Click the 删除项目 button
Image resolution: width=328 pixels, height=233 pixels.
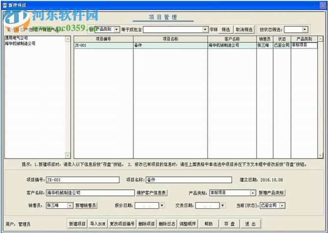[146, 224]
